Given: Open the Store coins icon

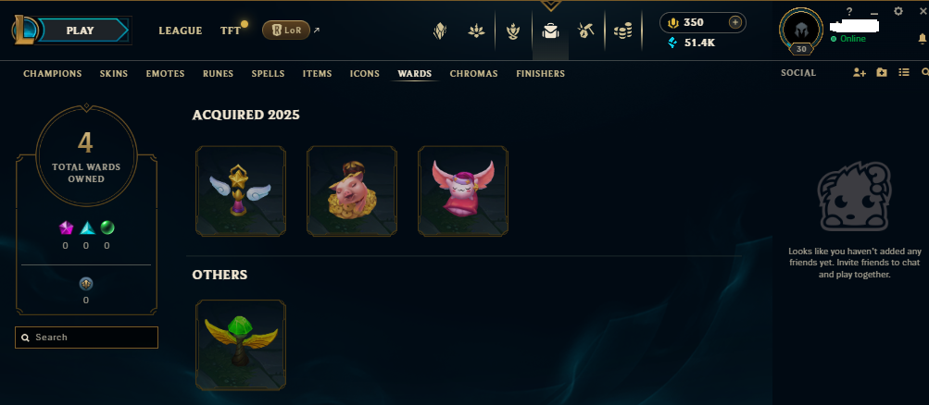Looking at the screenshot, I should 622,31.
